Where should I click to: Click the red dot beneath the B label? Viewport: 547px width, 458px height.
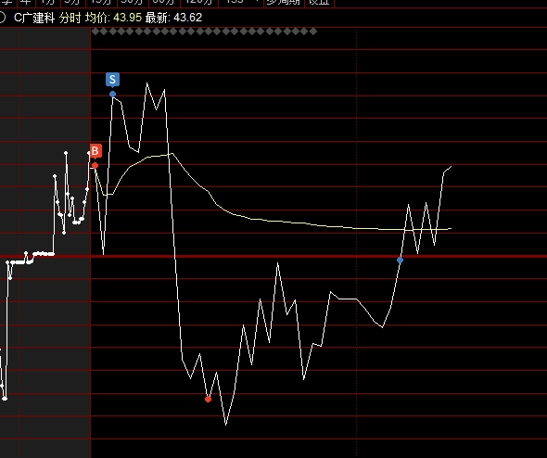[95, 165]
